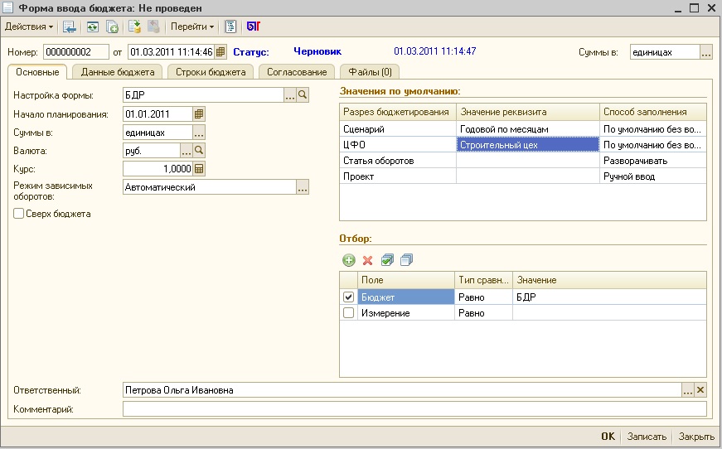Toggle the Сверх бюджета checkbox

(x=18, y=214)
